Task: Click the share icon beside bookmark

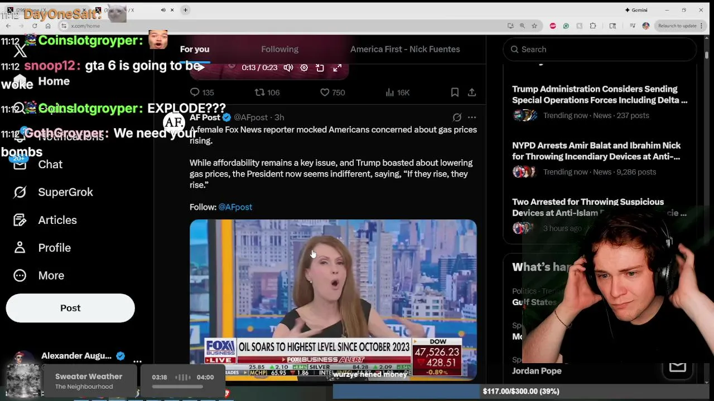Action: coord(472,92)
